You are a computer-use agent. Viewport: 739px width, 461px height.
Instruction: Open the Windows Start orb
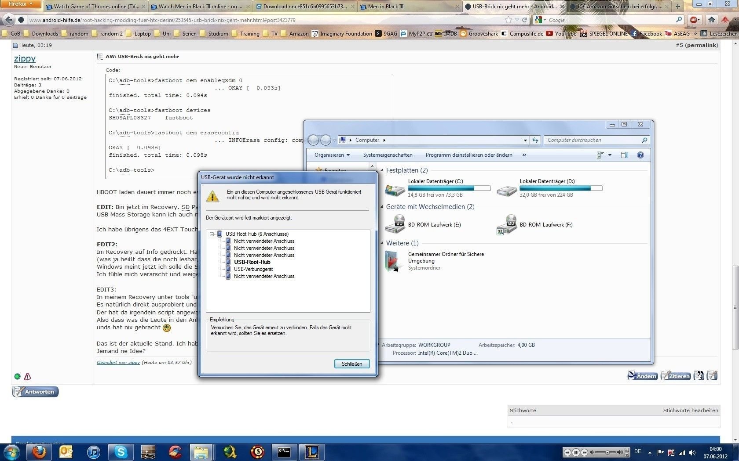pyautogui.click(x=11, y=452)
